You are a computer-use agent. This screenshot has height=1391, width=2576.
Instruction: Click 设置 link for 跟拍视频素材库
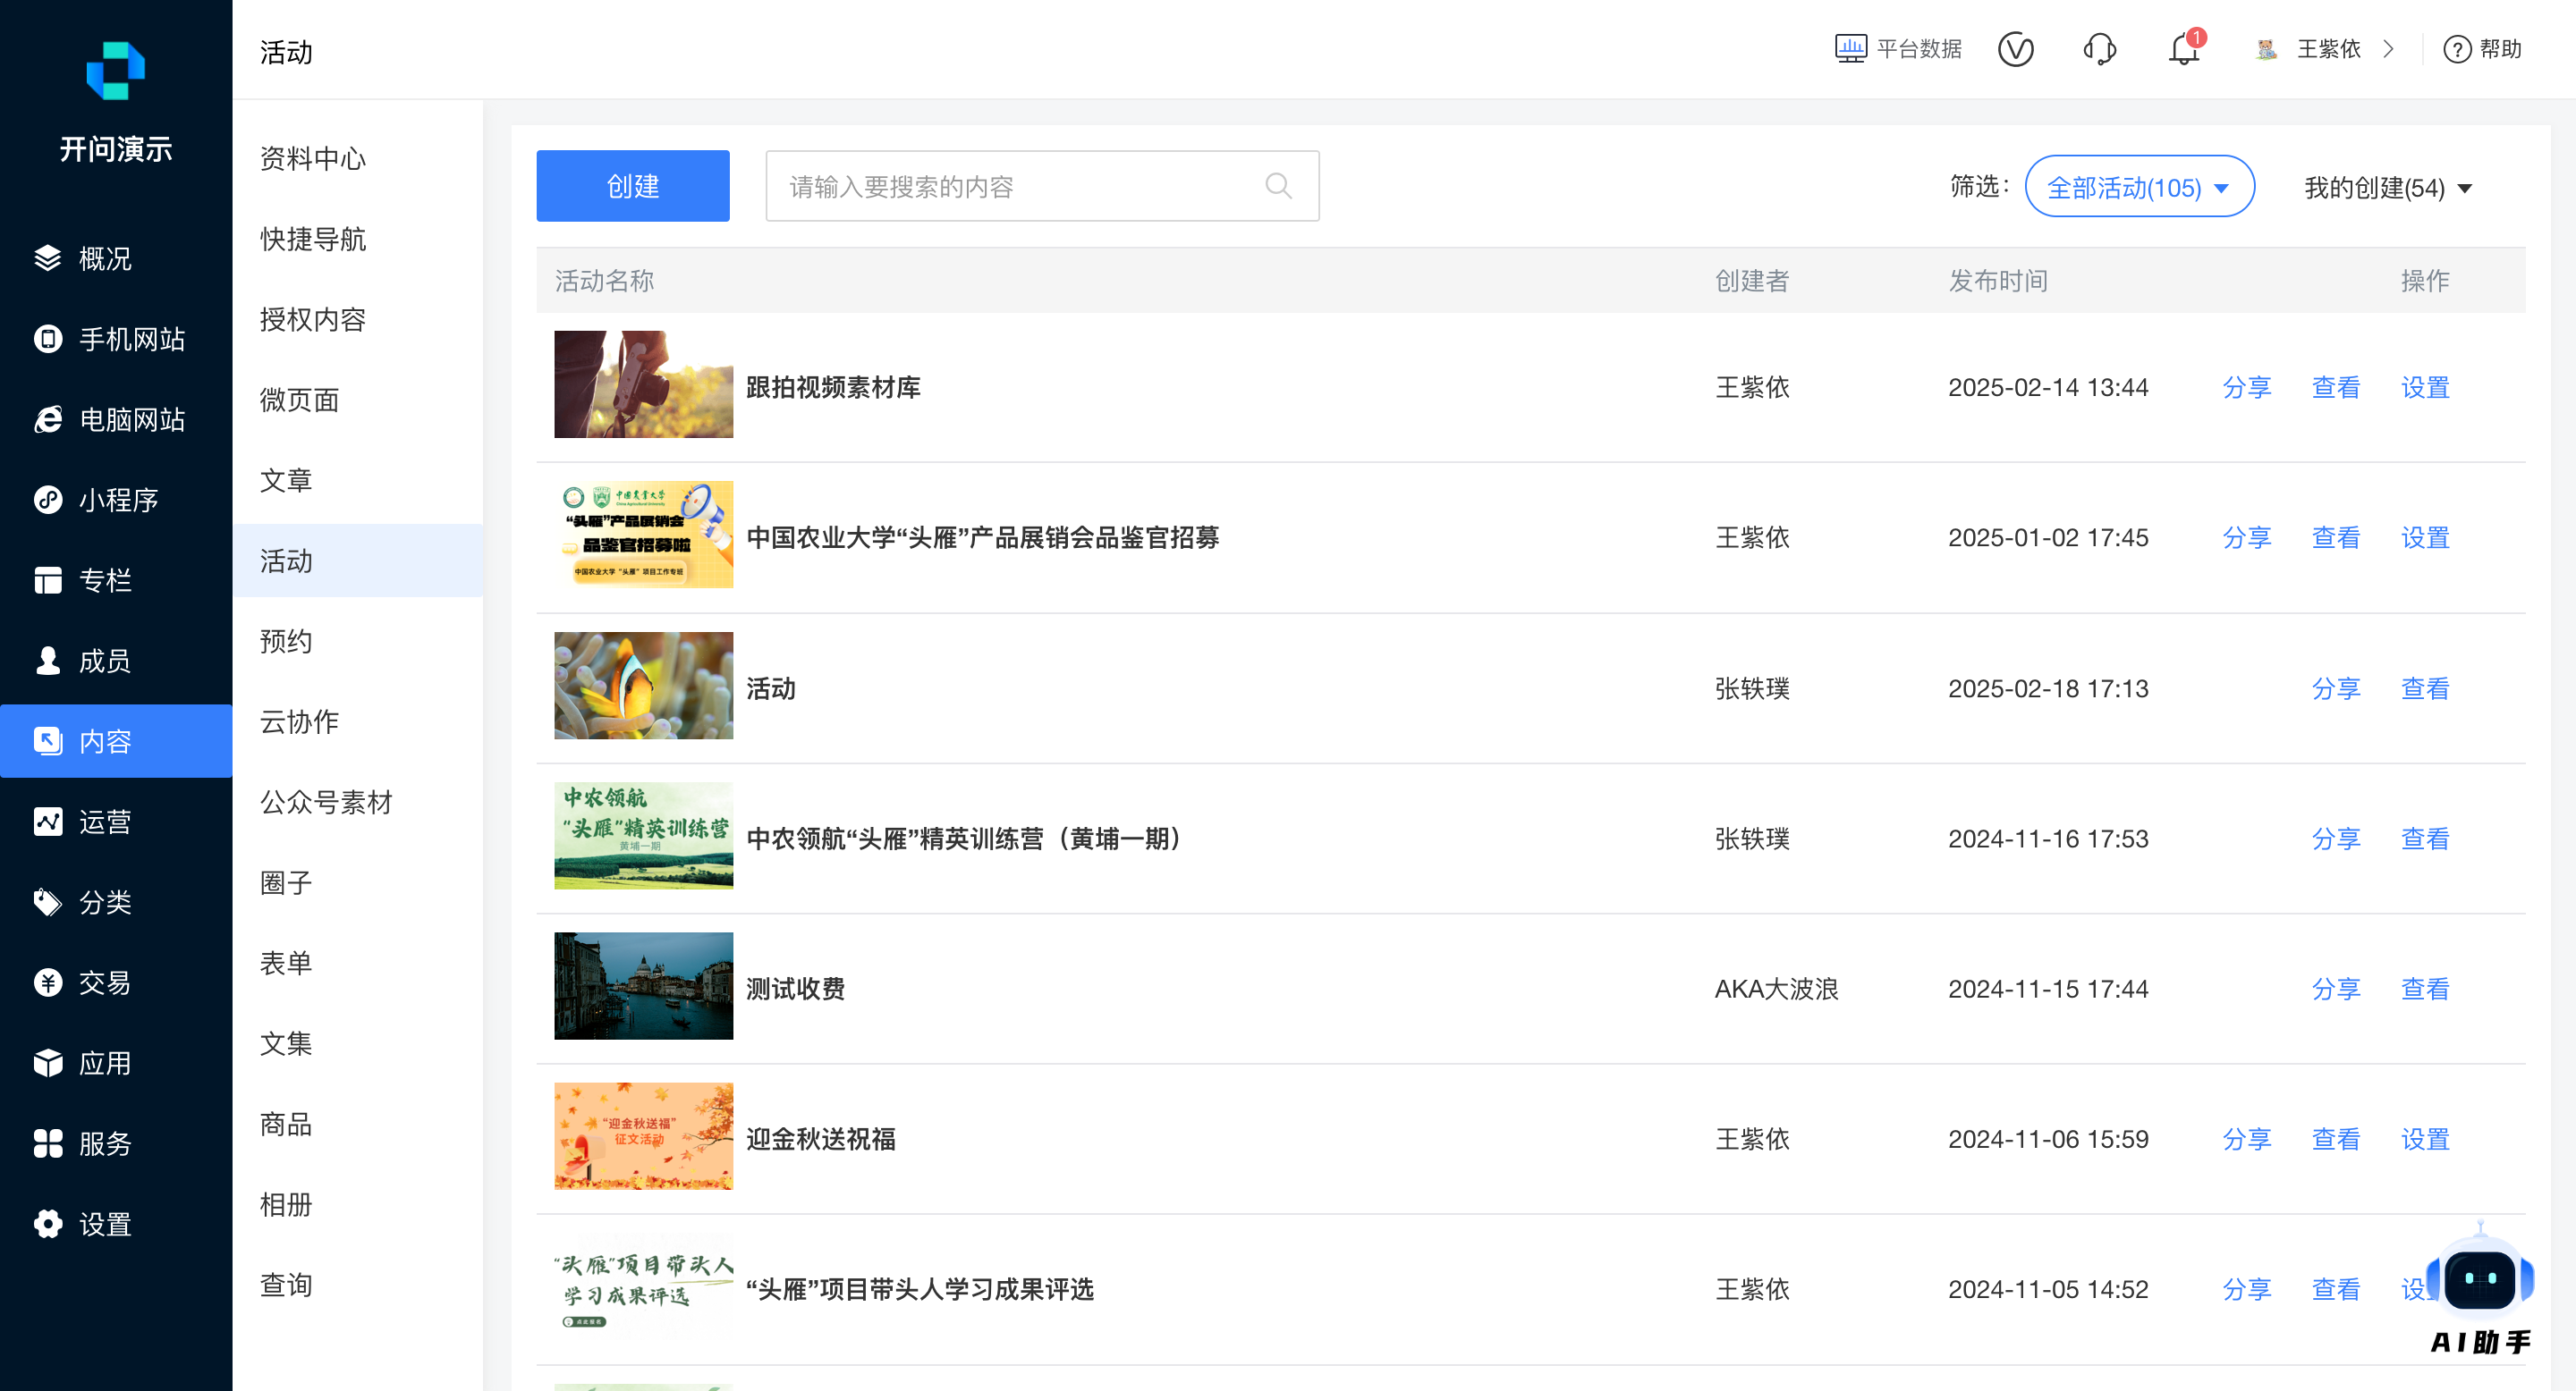tap(2424, 388)
